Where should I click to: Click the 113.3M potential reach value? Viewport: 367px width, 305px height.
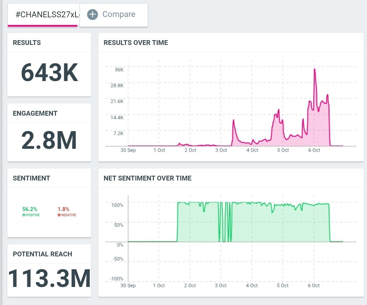(49, 278)
